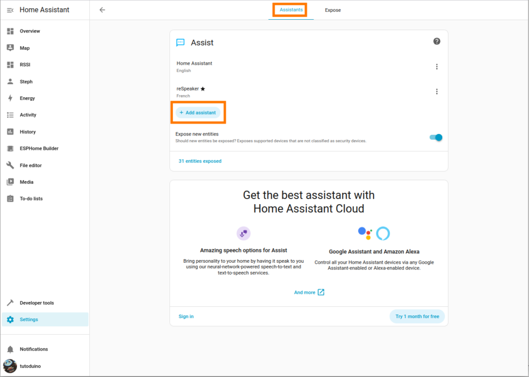Click the Sign in link
Viewport: 529px width, 377px height.
coord(186,316)
